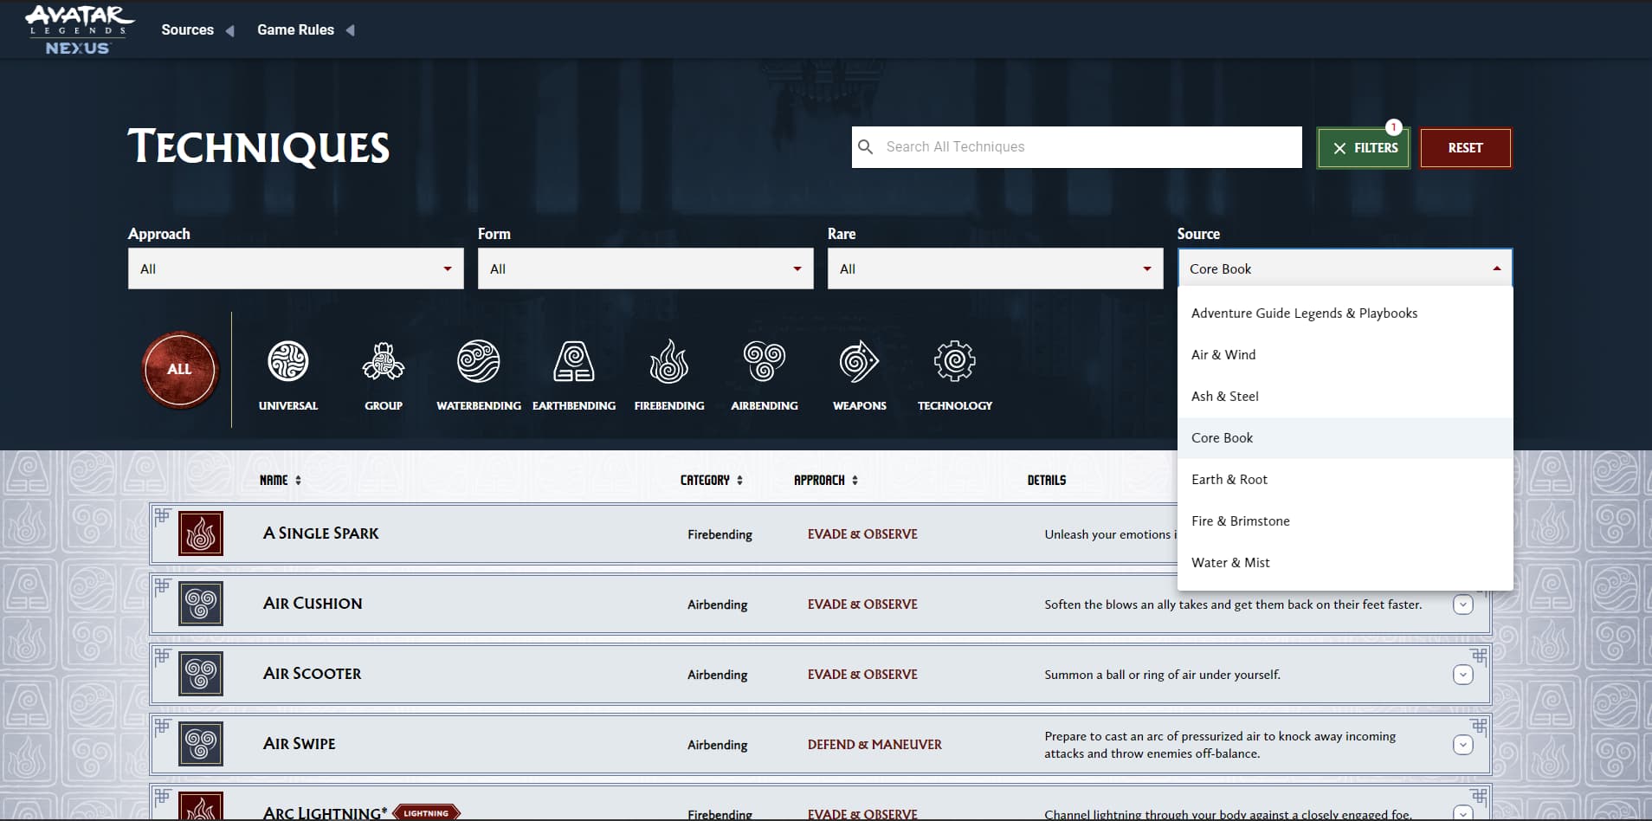Click the RESET button
Screen dimensions: 1652x821
pyautogui.click(x=1466, y=148)
